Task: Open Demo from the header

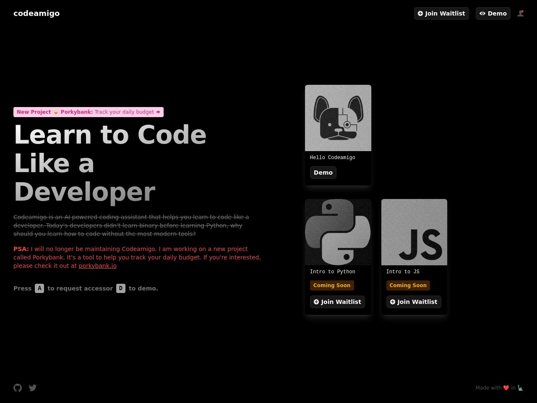Action: tap(493, 13)
